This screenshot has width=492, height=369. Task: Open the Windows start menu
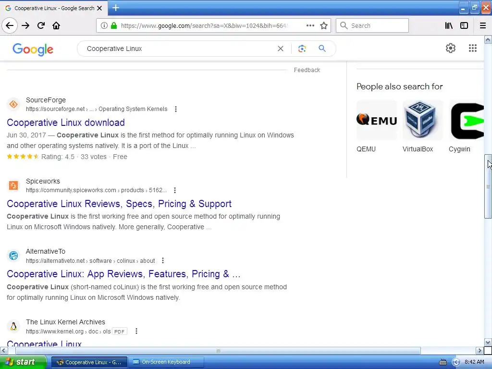pyautogui.click(x=23, y=362)
